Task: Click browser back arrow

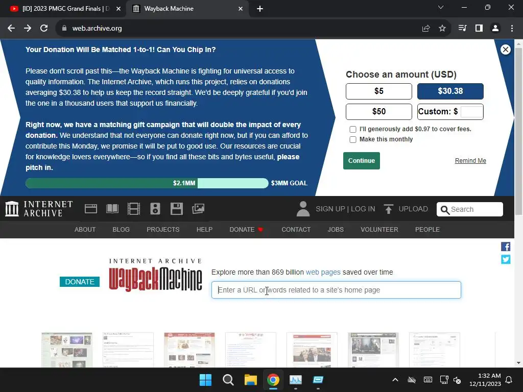Action: (x=11, y=29)
